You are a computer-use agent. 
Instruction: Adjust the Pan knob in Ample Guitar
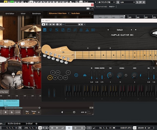[110, 75]
